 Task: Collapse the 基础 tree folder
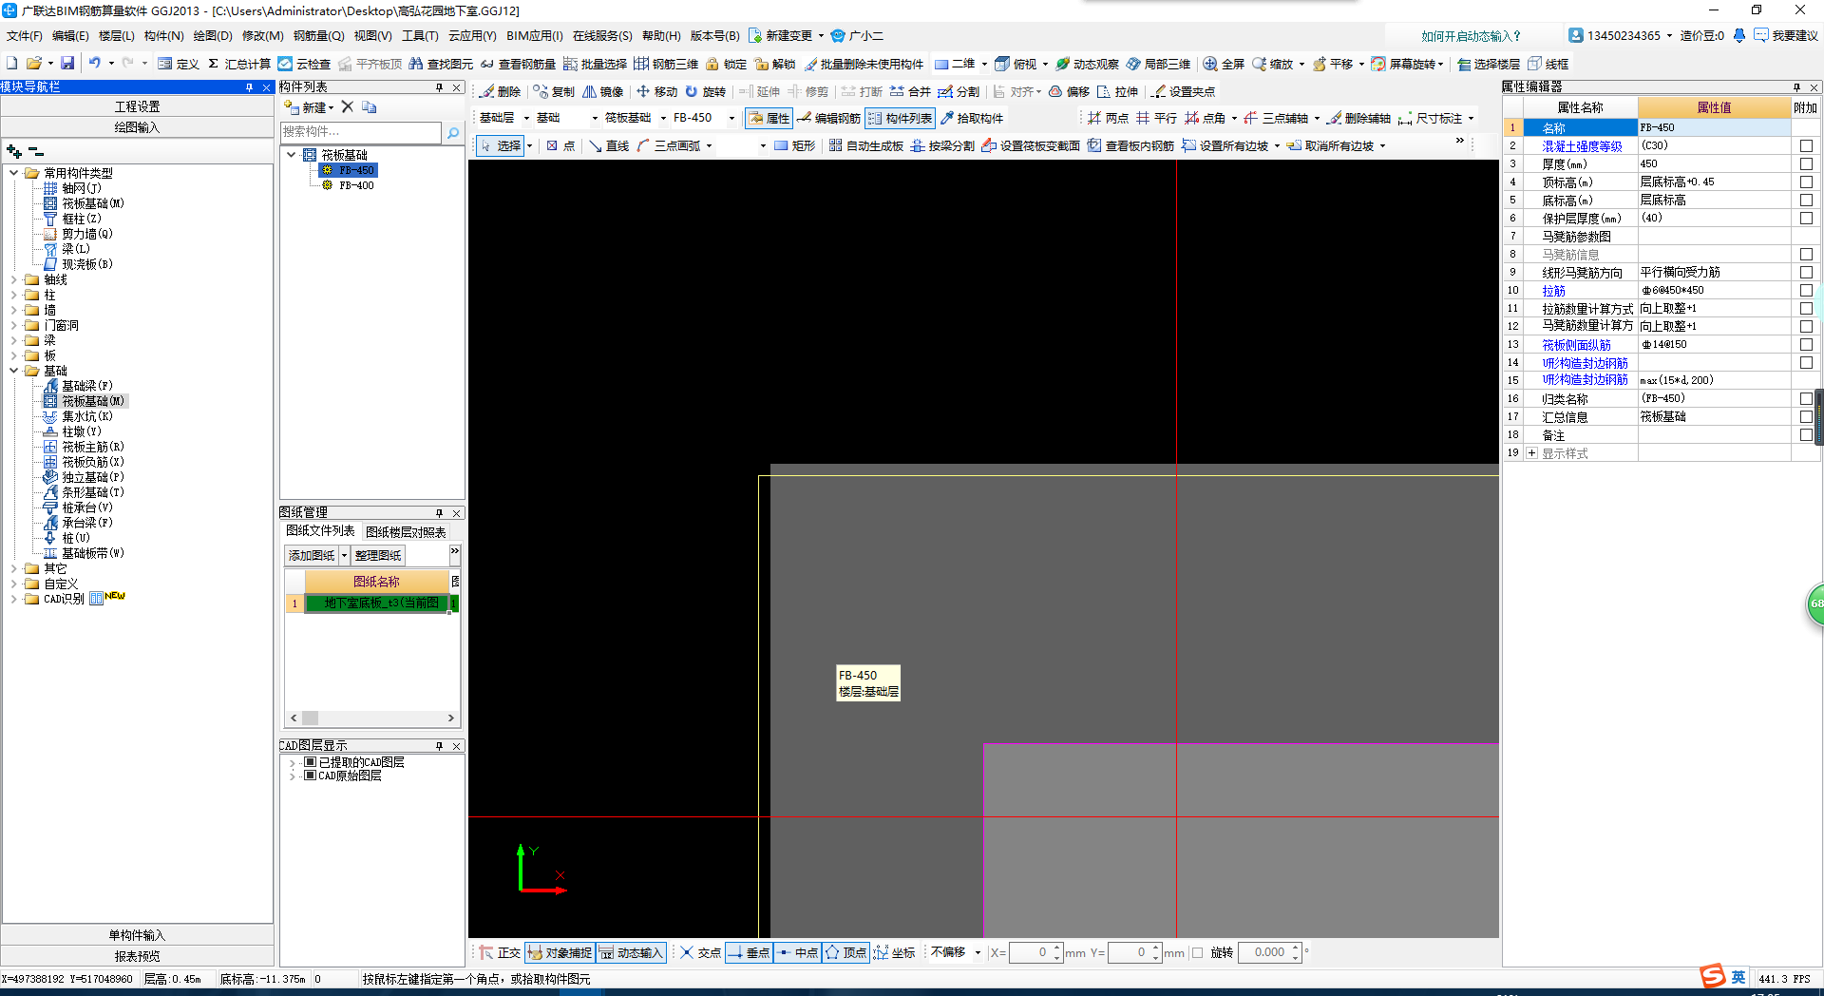coord(14,371)
